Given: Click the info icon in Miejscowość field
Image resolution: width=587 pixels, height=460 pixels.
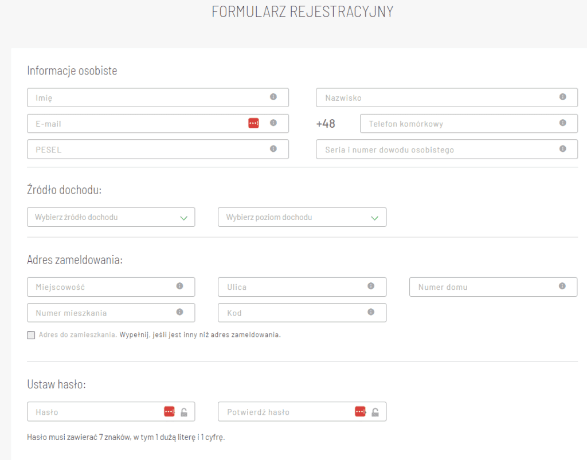Looking at the screenshot, I should pos(179,286).
